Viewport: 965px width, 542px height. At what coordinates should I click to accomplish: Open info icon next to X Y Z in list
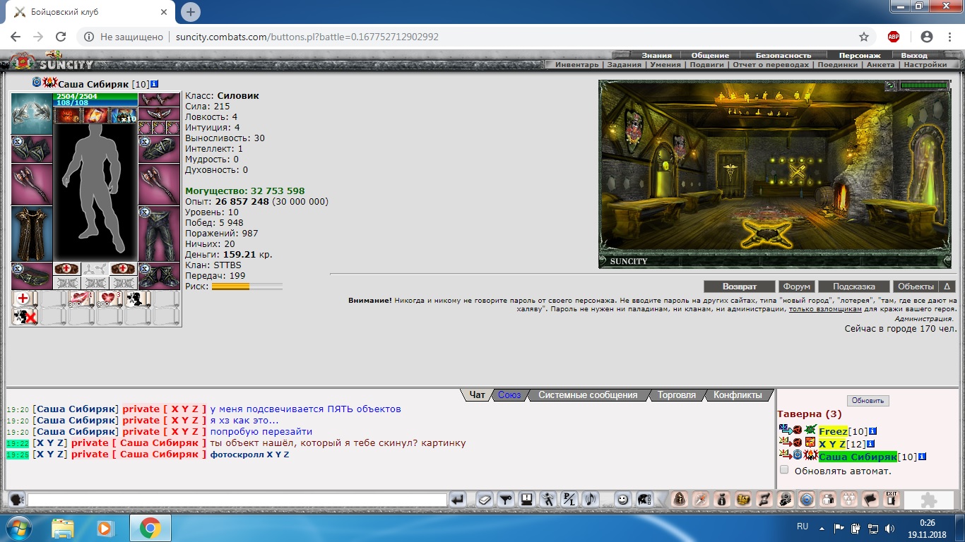870,444
